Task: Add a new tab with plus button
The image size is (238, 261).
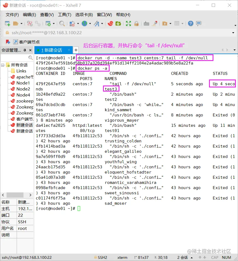Action: point(76,50)
